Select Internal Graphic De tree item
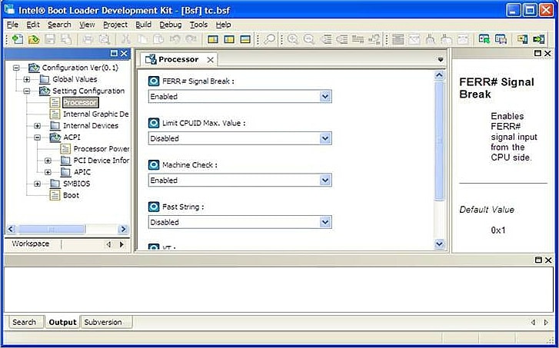This screenshot has height=348, width=559. (x=96, y=114)
